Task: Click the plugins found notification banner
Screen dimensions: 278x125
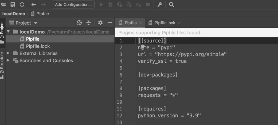Action: click(x=196, y=33)
